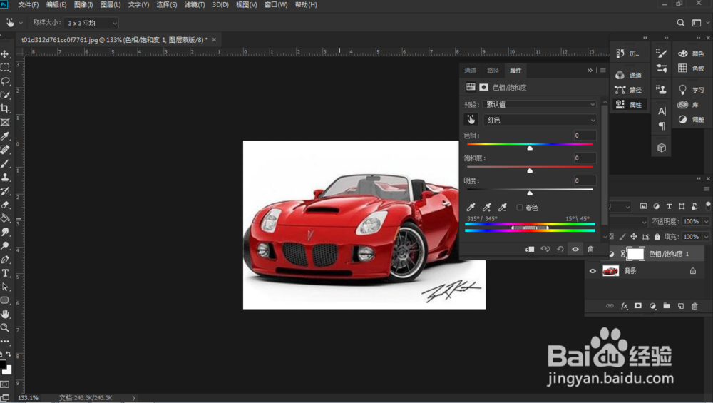The height and width of the screenshot is (403, 713).
Task: Select the Hand tool
Action: click(5, 314)
